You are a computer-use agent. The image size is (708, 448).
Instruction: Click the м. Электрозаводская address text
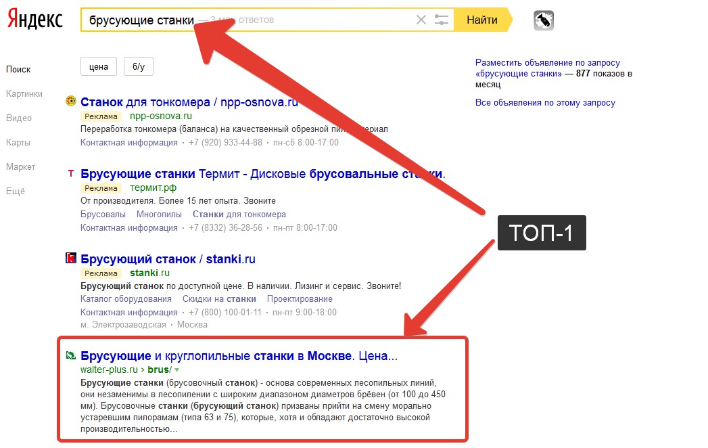pyautogui.click(x=123, y=325)
